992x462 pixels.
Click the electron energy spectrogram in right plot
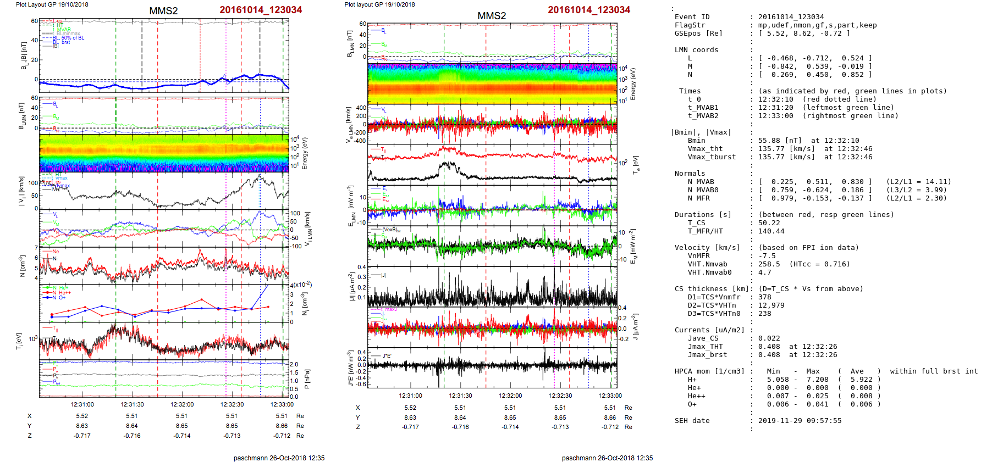[x=492, y=84]
